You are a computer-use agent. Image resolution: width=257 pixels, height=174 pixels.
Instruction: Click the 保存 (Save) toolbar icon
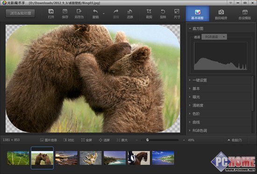pyautogui.click(x=65, y=11)
